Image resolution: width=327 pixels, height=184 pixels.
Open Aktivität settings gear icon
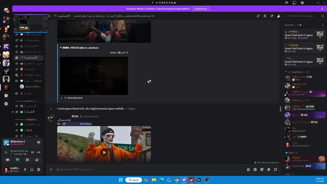[x=300, y=25]
